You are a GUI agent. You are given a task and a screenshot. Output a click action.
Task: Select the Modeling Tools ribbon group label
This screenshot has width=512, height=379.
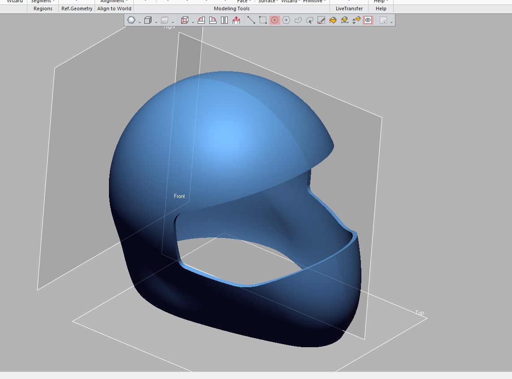[x=232, y=9]
